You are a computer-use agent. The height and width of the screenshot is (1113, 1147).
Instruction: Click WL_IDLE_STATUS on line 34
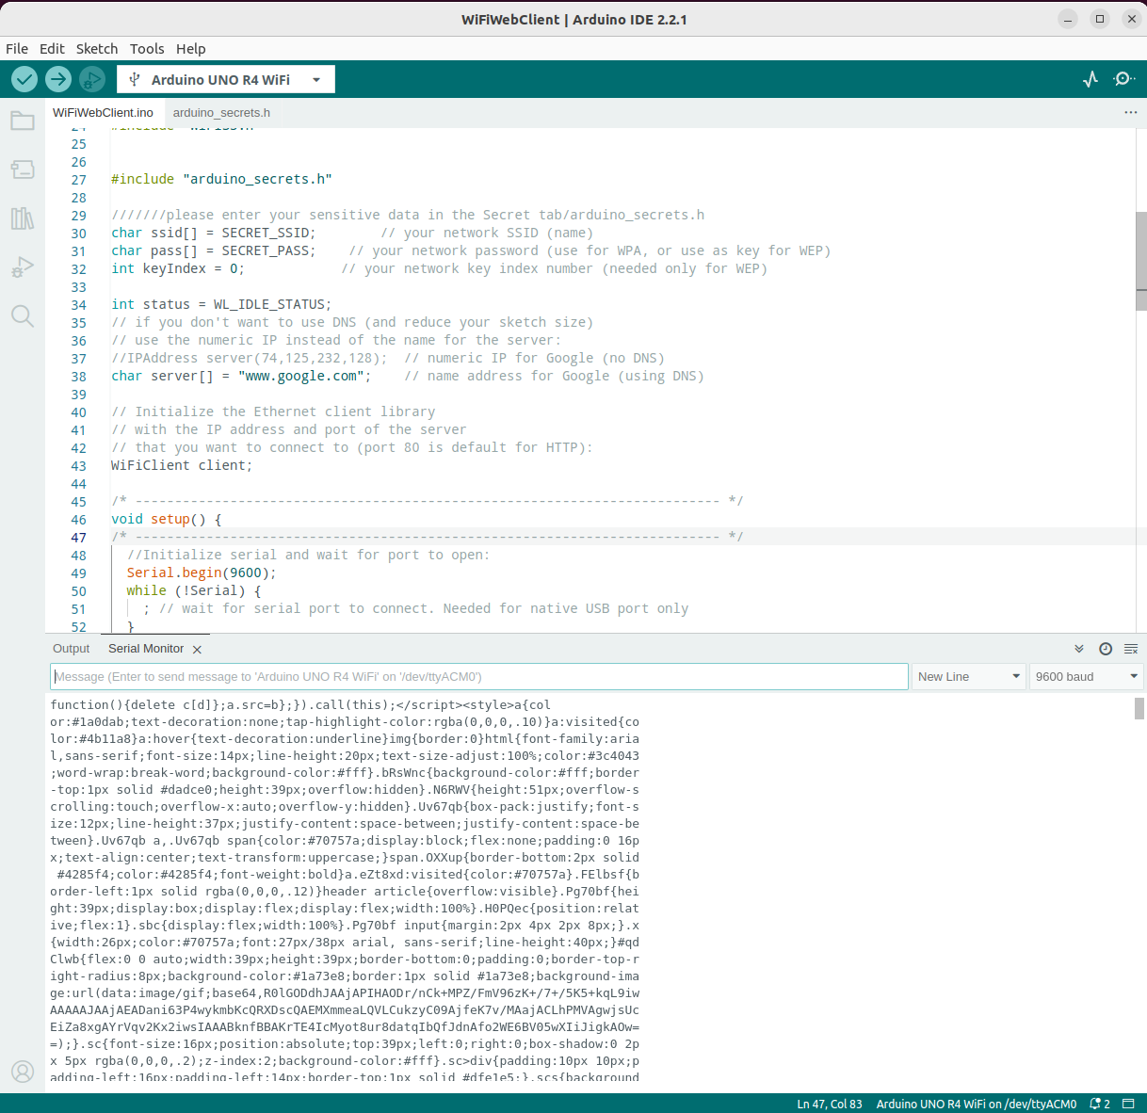point(269,304)
